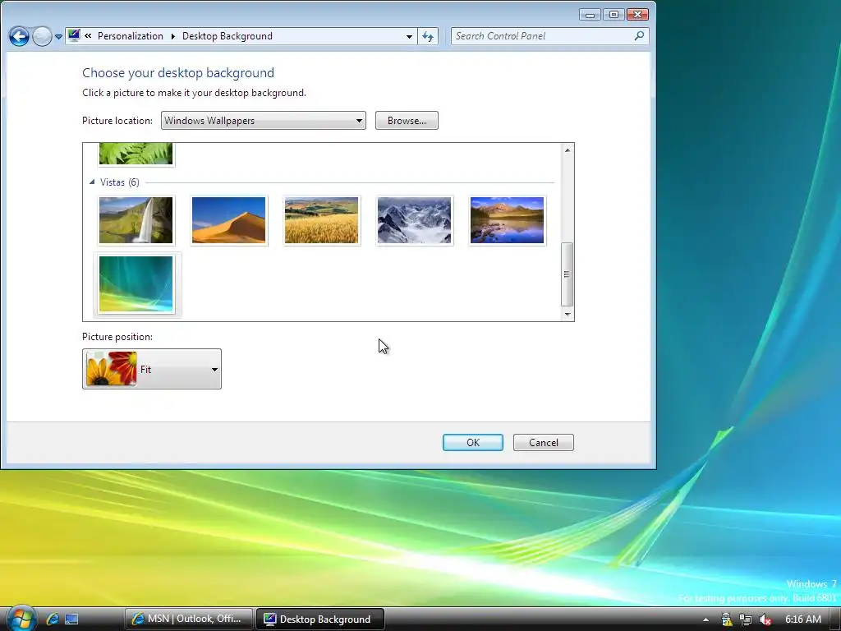Click the wallpaper list scroll up arrow
841x631 pixels.
(x=568, y=150)
